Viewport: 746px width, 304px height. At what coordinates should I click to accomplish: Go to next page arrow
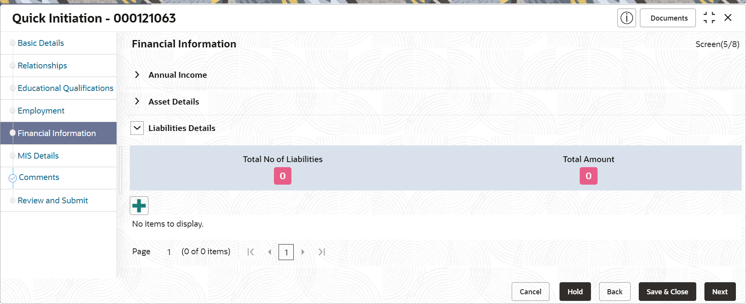point(303,252)
